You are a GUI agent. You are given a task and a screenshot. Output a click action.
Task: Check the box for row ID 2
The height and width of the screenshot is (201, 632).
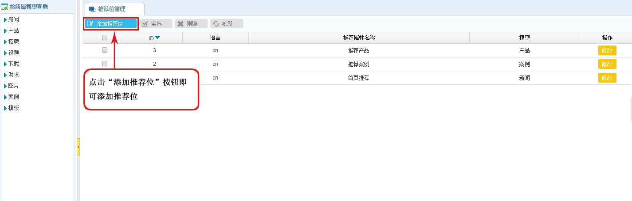tap(105, 64)
